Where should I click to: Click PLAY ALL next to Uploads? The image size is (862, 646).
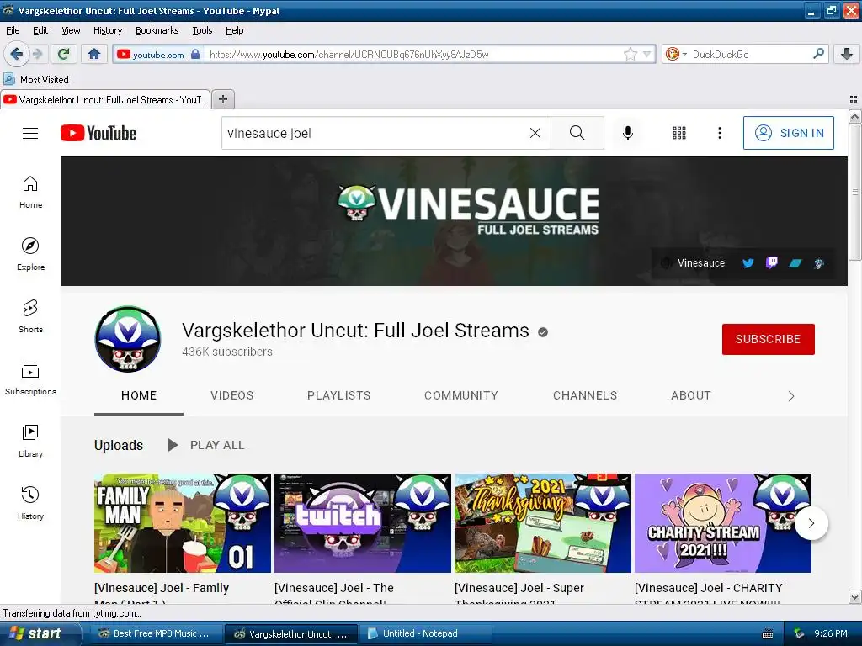(205, 445)
